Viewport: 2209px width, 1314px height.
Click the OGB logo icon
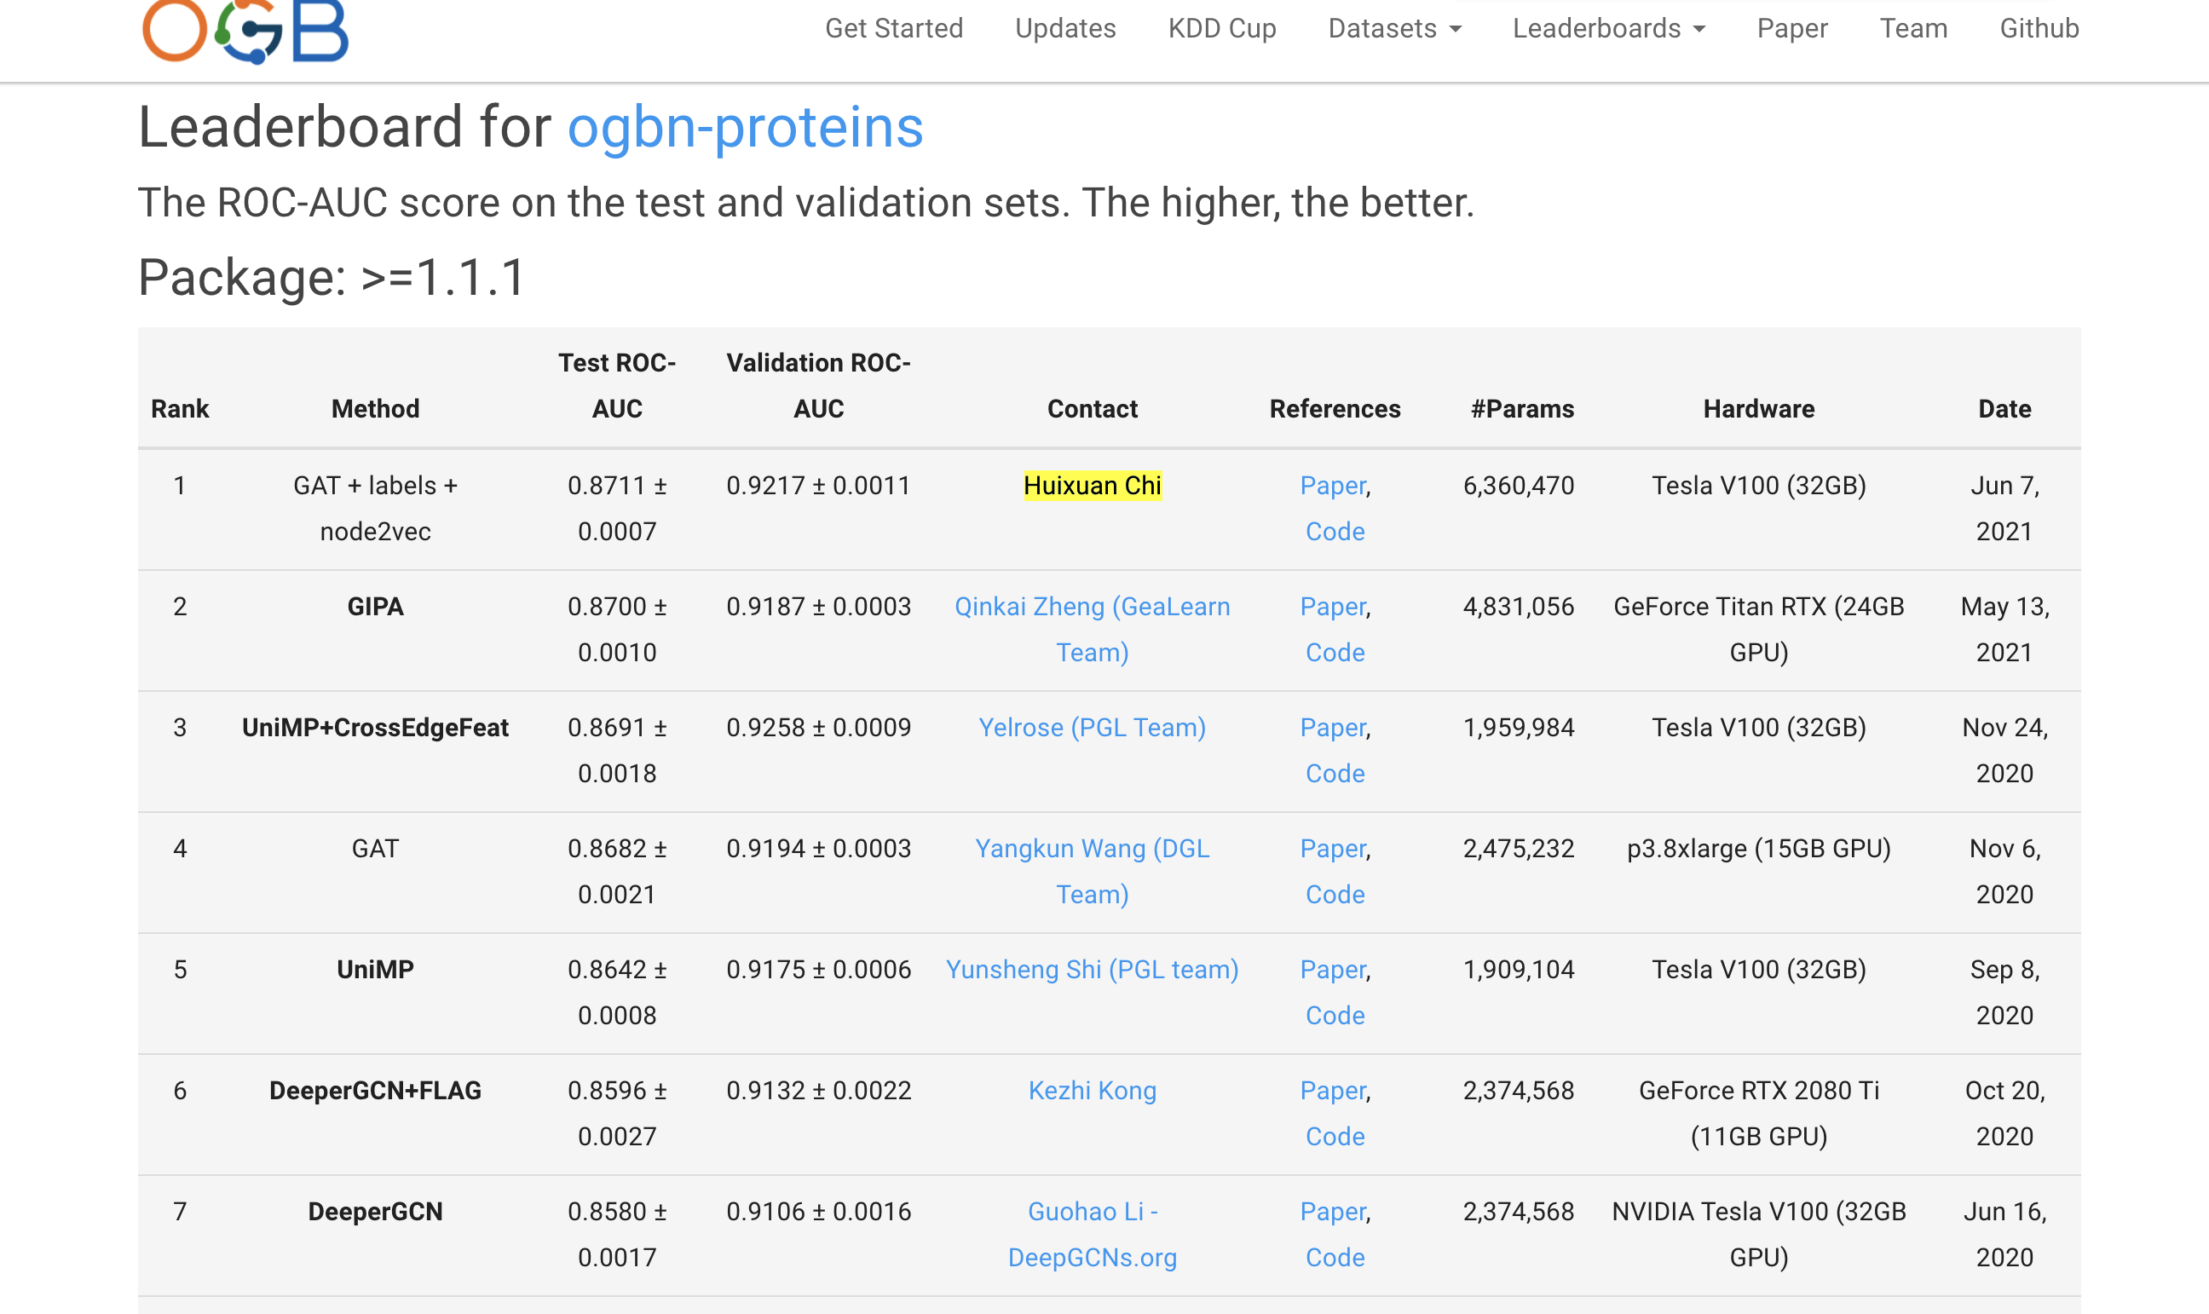tap(245, 31)
